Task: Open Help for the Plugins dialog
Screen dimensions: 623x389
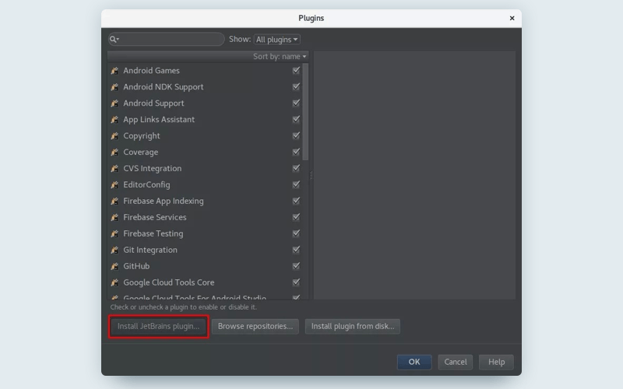Action: [x=496, y=362]
